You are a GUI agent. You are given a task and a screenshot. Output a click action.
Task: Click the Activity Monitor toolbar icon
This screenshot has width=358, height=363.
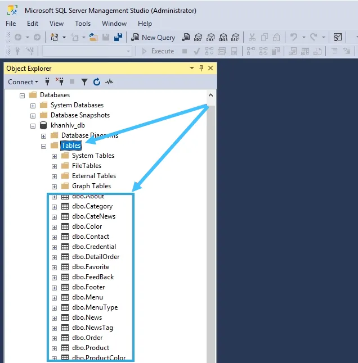point(338,37)
